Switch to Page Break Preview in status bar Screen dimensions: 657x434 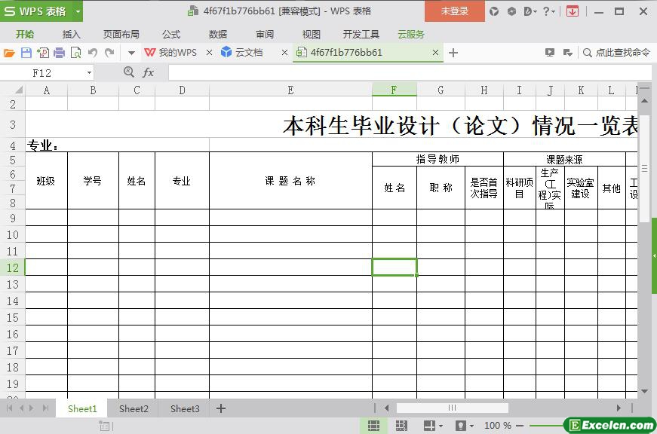[401, 426]
